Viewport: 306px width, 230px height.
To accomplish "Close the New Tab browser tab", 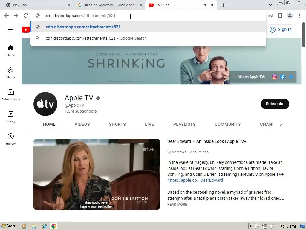I will (x=69, y=5).
